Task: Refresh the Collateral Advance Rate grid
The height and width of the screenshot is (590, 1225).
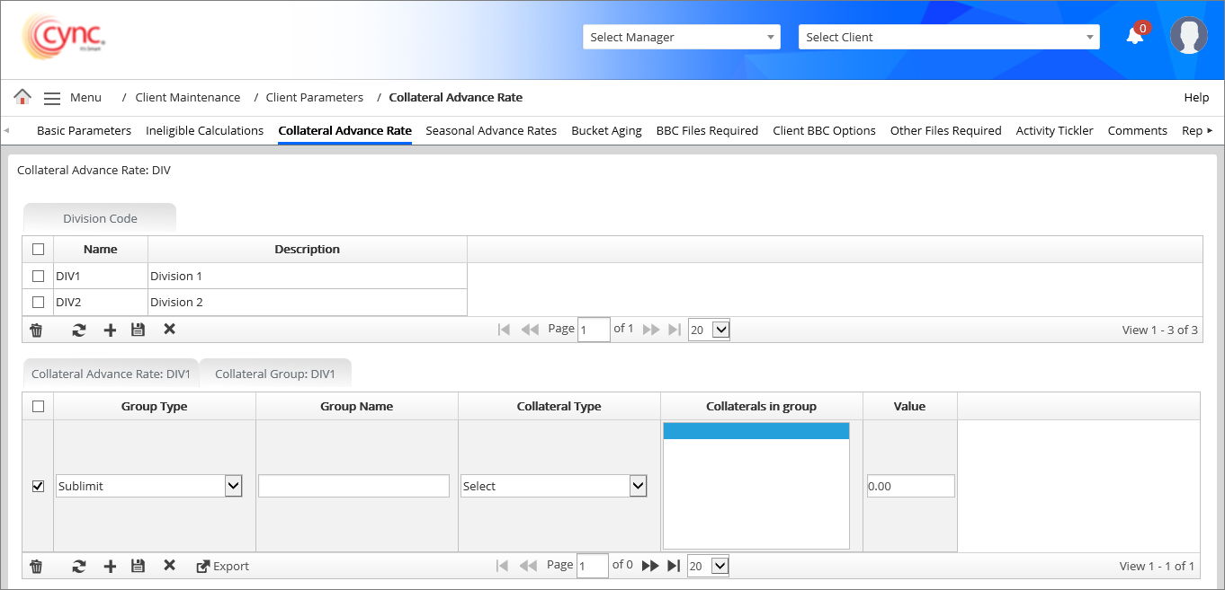Action: pyautogui.click(x=79, y=566)
